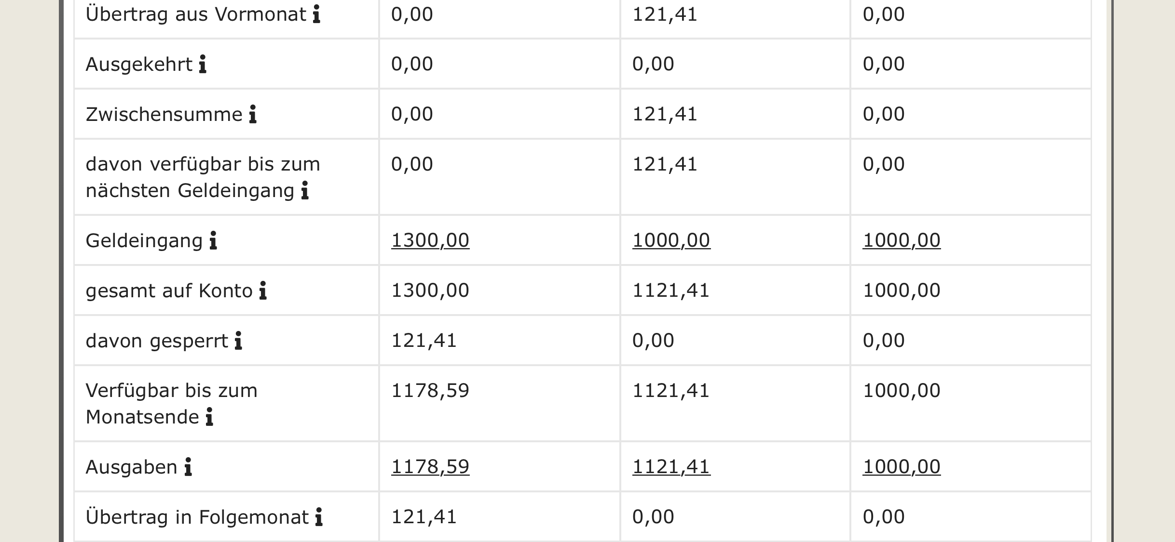The width and height of the screenshot is (1175, 542).
Task: Click the info icon after Monatsende
Action: (x=209, y=417)
